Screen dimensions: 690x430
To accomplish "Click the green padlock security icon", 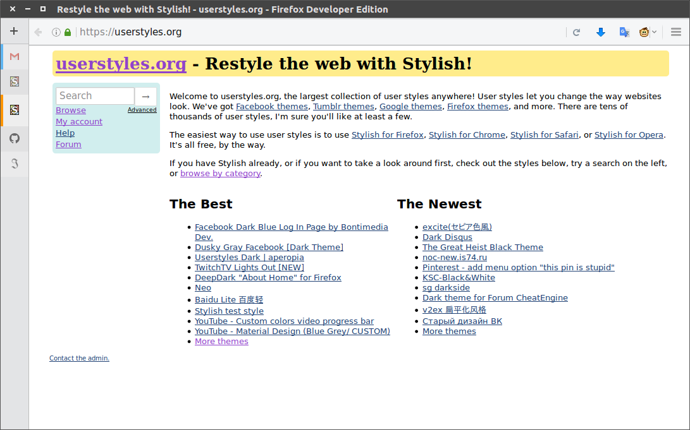I will 68,32.
